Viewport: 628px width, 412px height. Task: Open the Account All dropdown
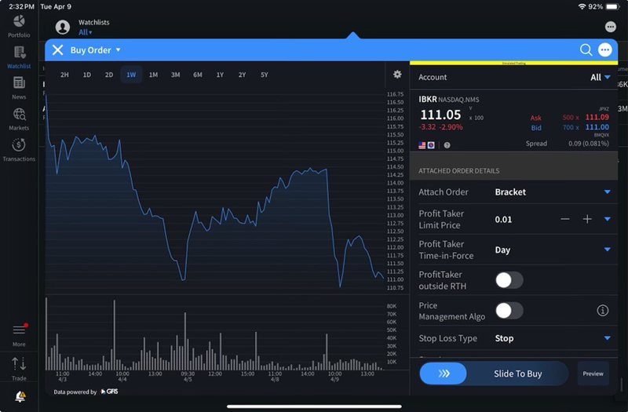pyautogui.click(x=601, y=77)
